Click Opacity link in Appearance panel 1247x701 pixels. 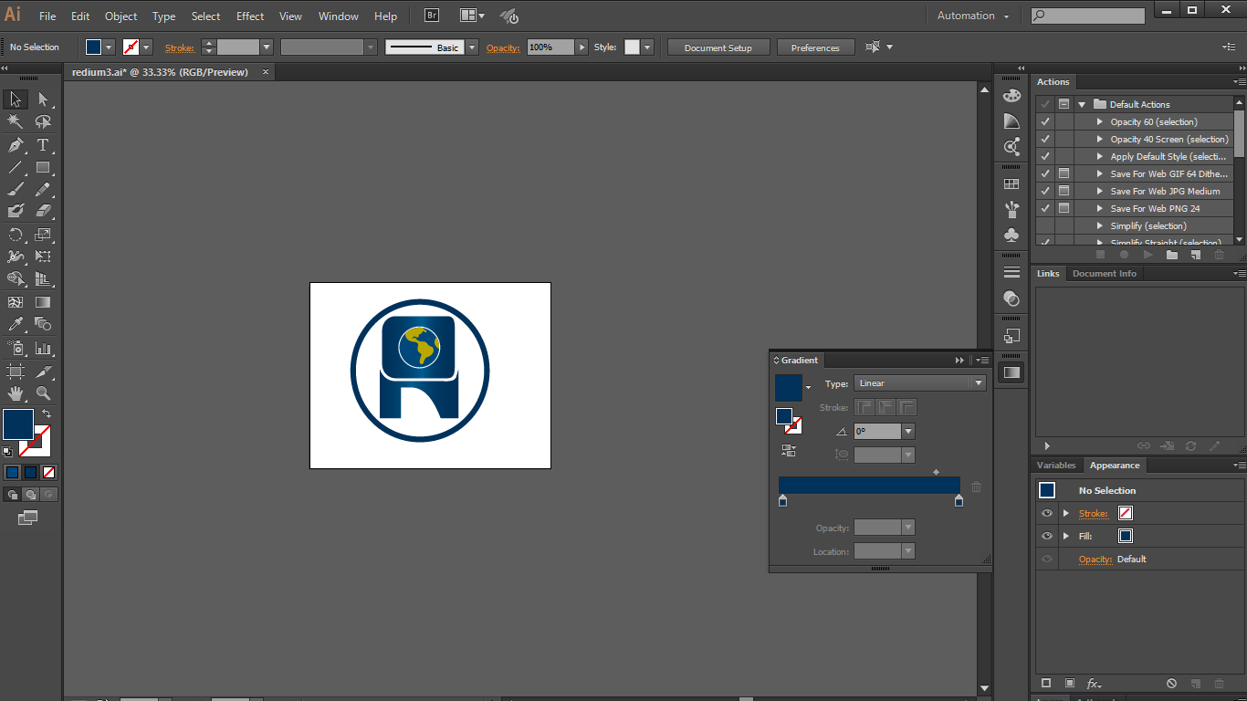[1095, 559]
